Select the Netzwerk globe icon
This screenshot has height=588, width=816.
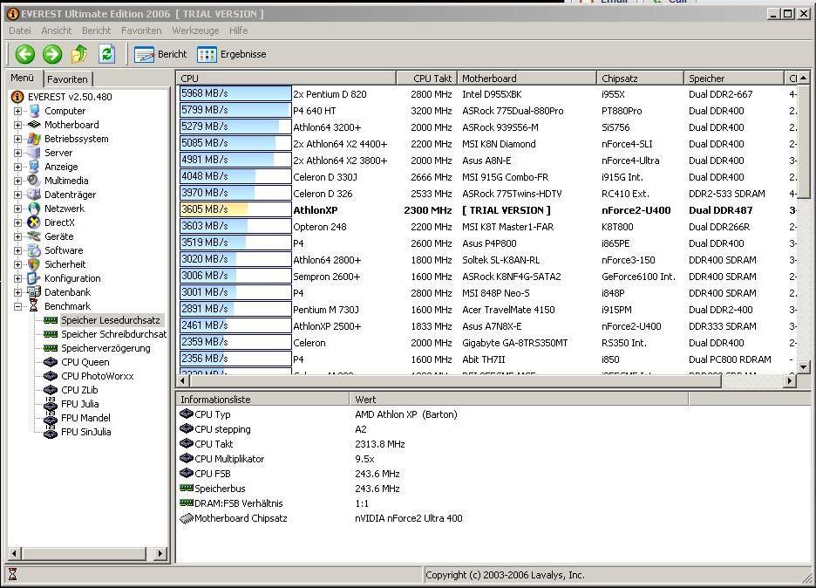pyautogui.click(x=34, y=209)
